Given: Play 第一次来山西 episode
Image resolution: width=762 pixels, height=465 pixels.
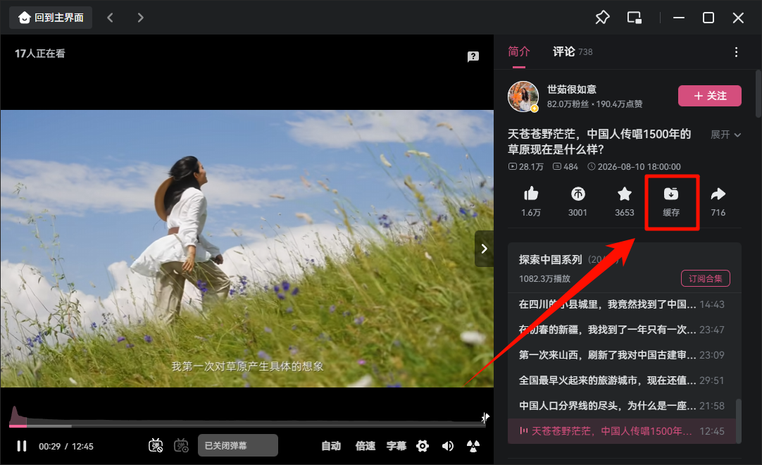Looking at the screenshot, I should (622, 355).
